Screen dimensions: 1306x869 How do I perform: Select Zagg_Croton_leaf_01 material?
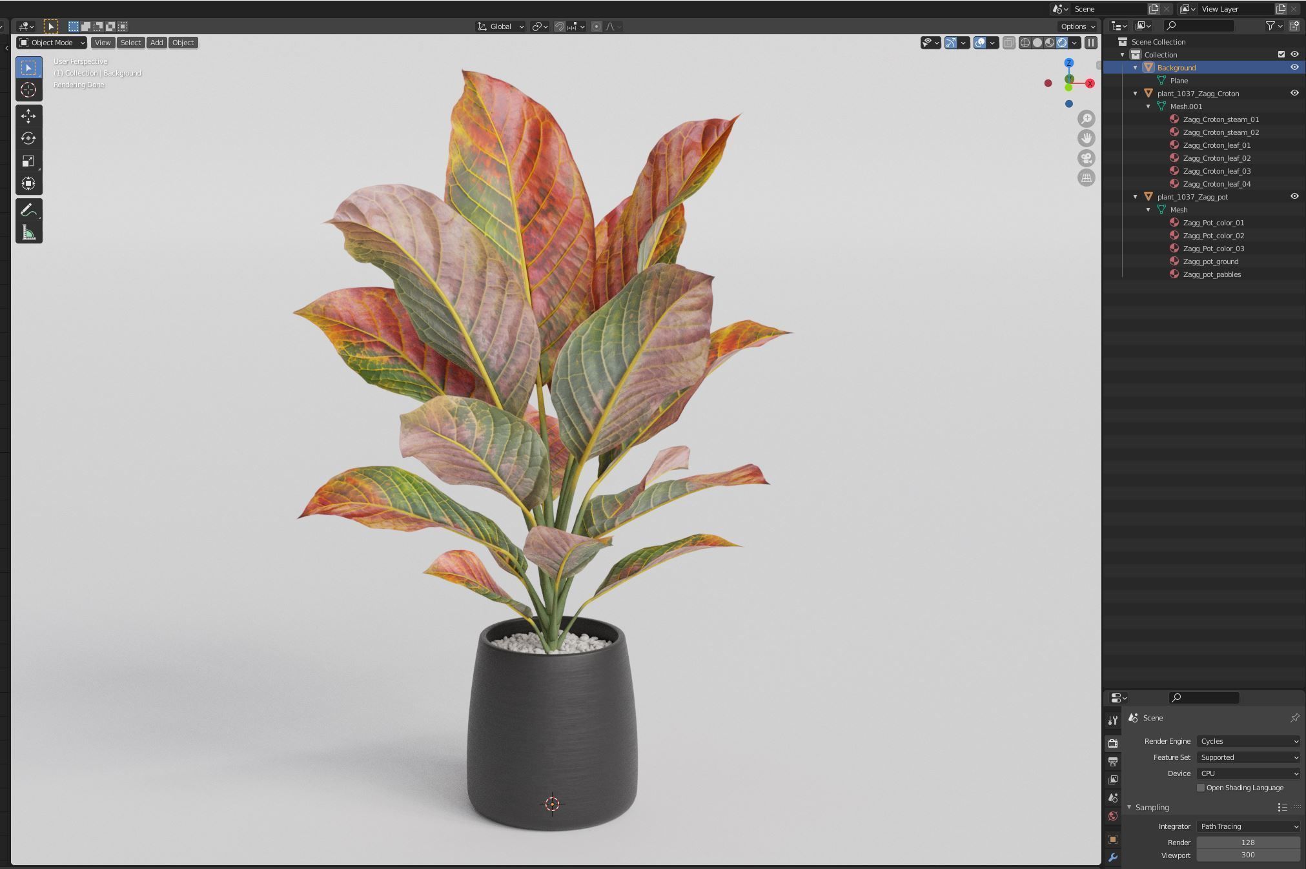click(x=1216, y=145)
